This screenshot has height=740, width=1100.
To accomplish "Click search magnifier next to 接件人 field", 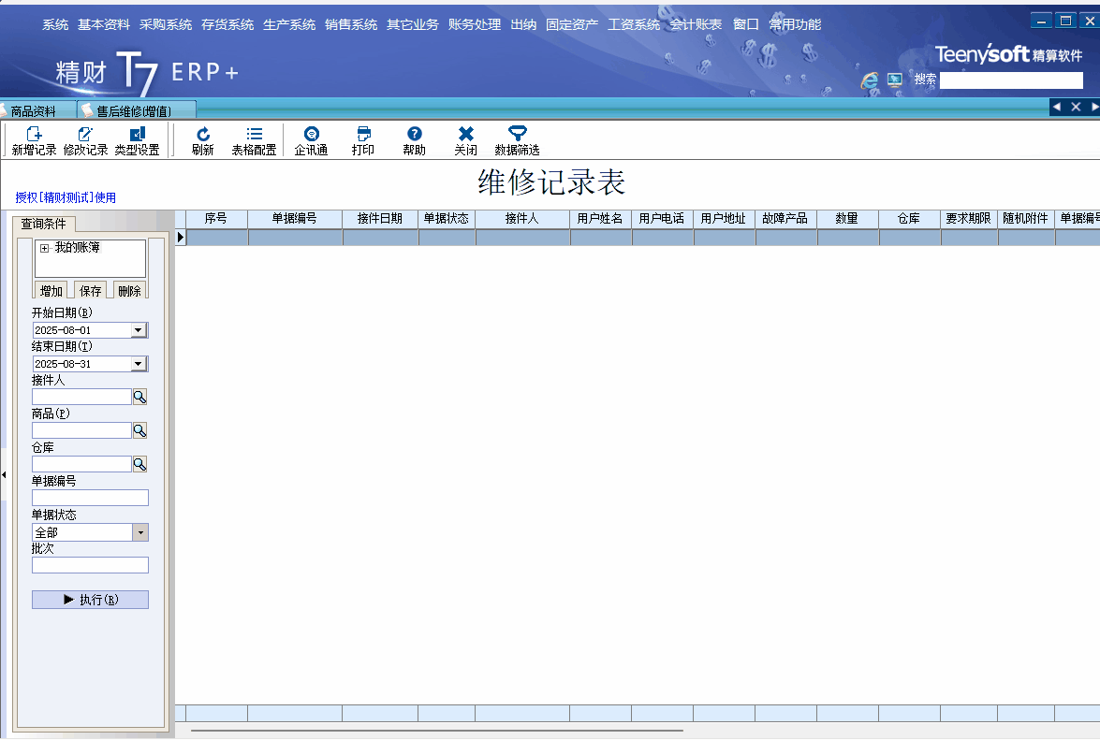I will (139, 397).
